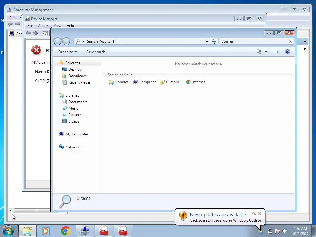Search again in Custom location
This screenshot has height=237, width=316.
[x=171, y=82]
